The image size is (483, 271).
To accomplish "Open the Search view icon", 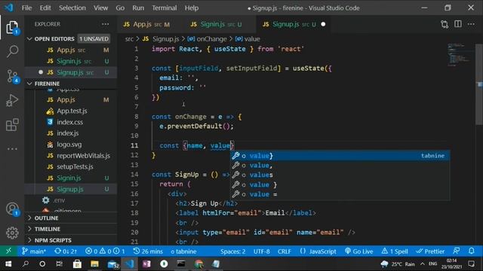I will click(x=12, y=51).
